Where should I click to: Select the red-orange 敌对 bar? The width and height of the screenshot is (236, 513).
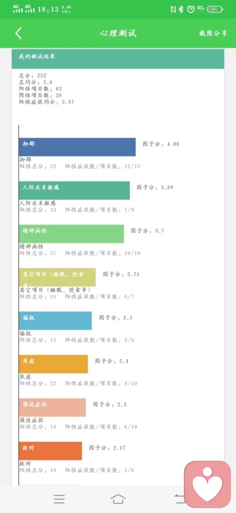[x=50, y=451]
